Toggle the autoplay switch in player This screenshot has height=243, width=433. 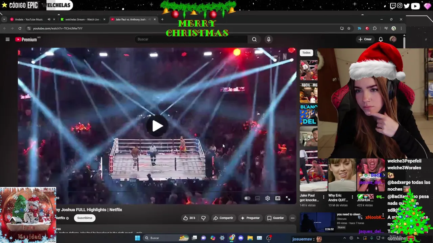(247, 198)
